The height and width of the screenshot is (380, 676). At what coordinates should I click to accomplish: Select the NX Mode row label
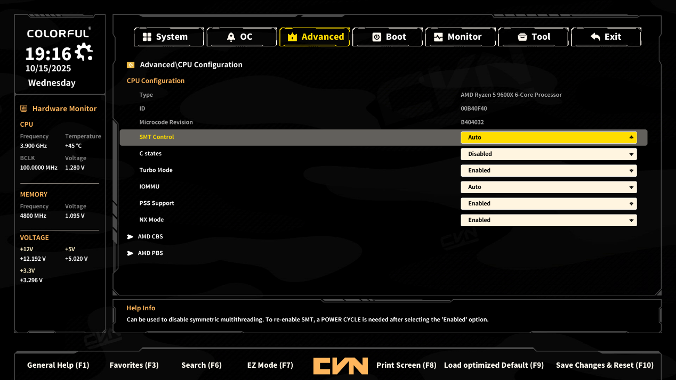click(x=151, y=220)
